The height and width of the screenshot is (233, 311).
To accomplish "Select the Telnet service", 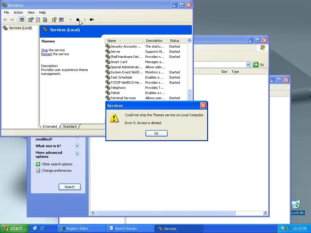I will click(145, 93).
